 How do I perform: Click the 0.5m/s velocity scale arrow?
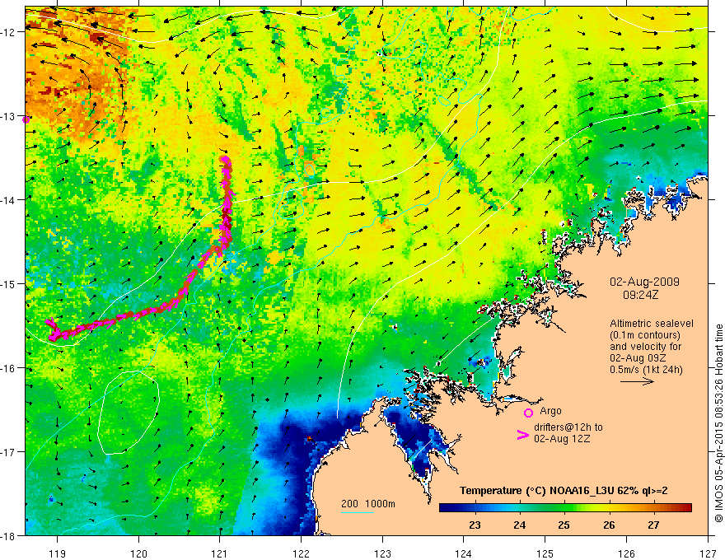[x=637, y=381]
